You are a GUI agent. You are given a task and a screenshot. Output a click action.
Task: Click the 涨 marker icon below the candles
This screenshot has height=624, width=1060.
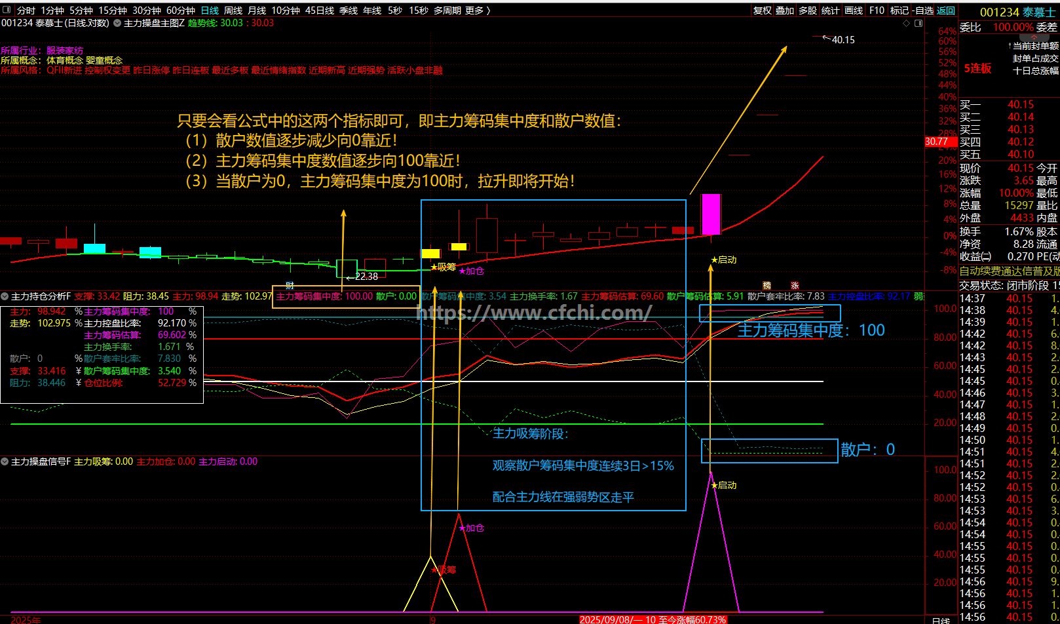click(795, 286)
